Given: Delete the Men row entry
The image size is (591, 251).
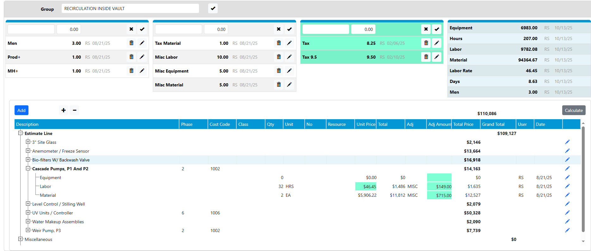Looking at the screenshot, I should click(131, 43).
